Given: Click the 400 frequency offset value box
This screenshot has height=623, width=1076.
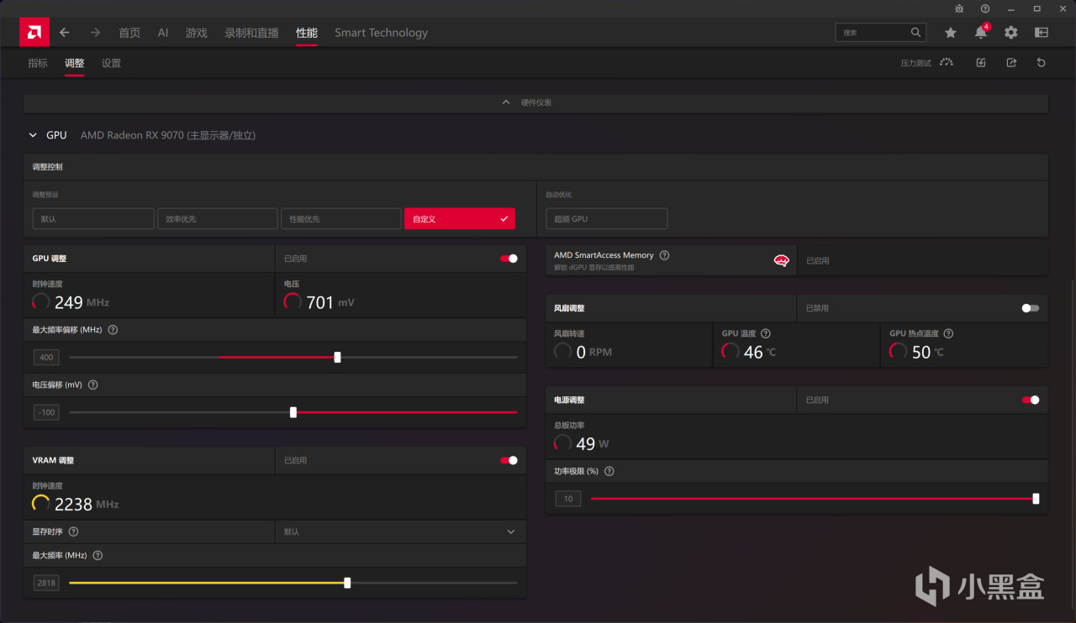Looking at the screenshot, I should click(46, 357).
